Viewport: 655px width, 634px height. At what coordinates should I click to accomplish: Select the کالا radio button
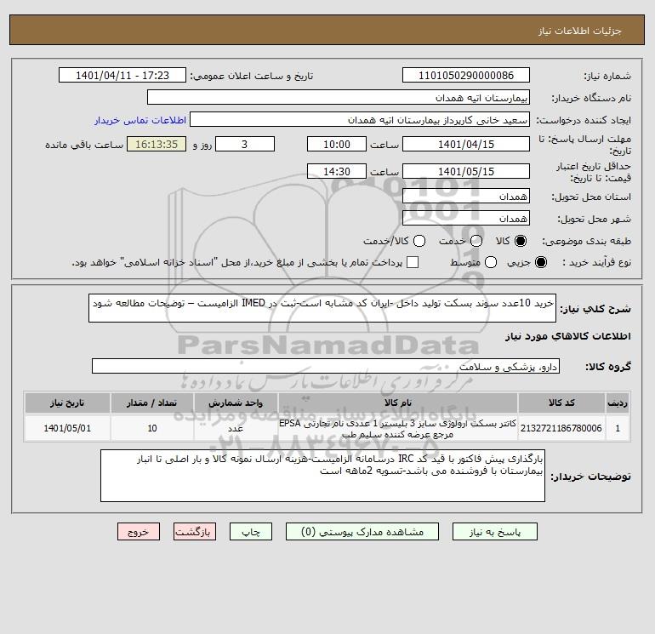(521, 241)
